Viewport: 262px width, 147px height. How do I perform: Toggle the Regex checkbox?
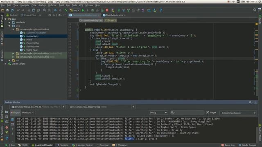(208, 113)
